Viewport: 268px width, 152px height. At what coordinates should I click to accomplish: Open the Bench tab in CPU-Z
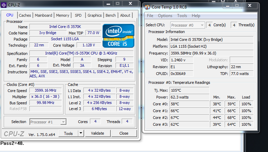tap(111, 15)
